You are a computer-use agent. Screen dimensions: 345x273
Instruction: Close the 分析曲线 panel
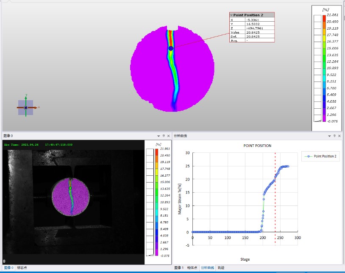coord(339,136)
